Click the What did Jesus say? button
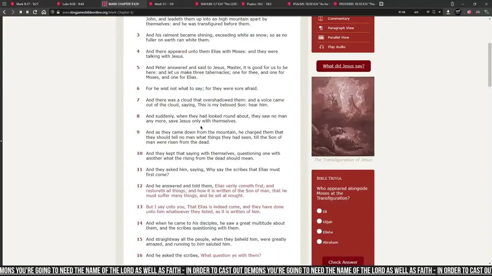The image size is (492, 276). point(344,66)
